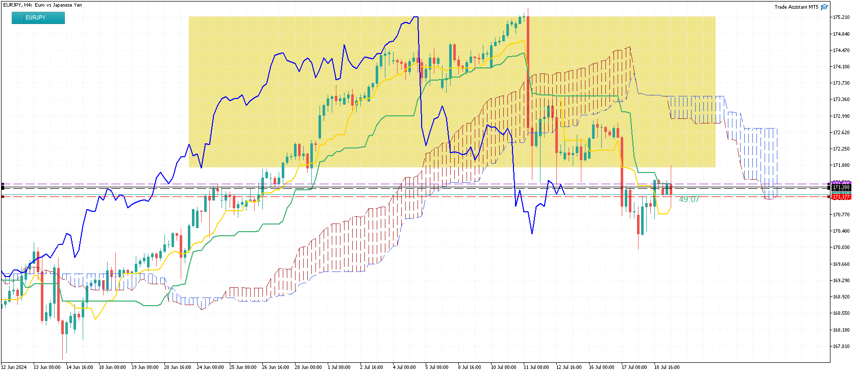The height and width of the screenshot is (373, 857).
Task: Click the 167.810 price scale label
Action: click(841, 346)
